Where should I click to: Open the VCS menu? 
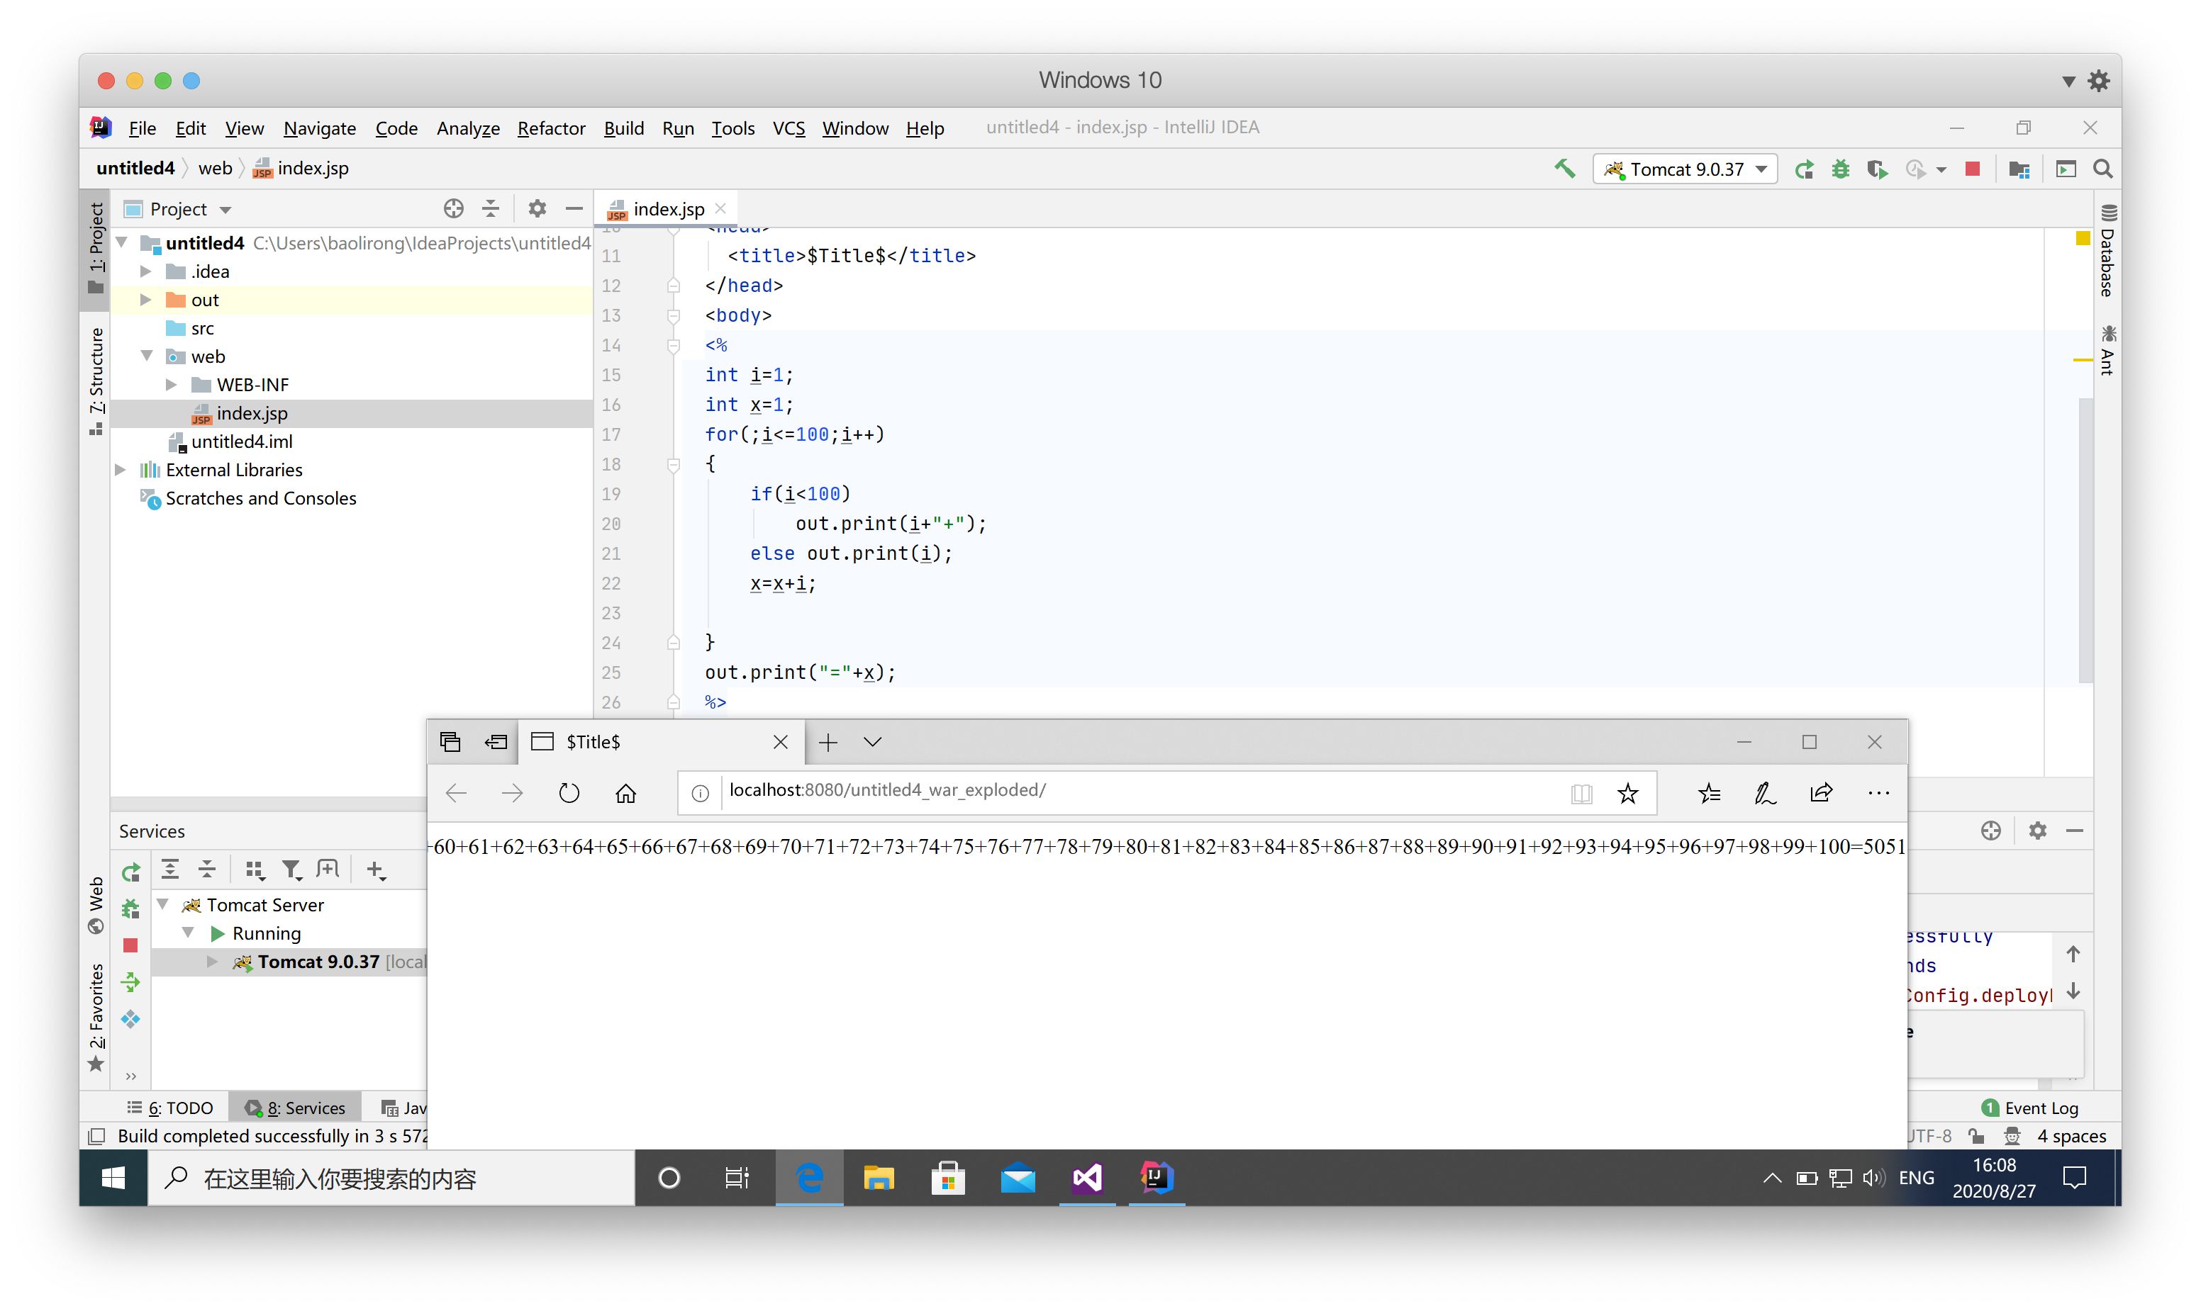coord(789,128)
